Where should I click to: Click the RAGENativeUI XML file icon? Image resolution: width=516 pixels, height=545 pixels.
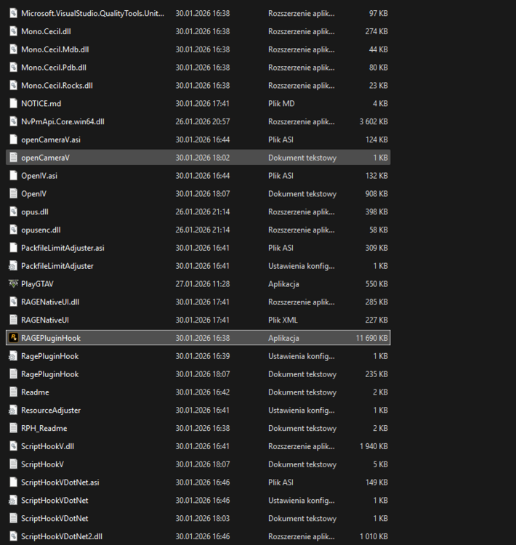coord(13,320)
